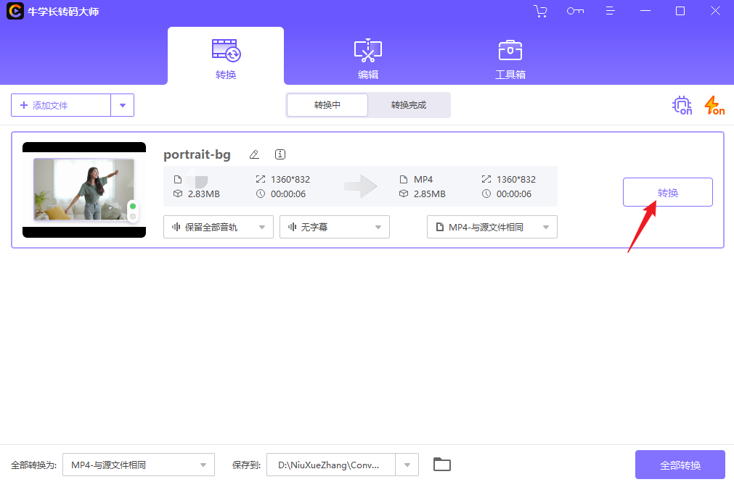Click the pencil rename icon beside portrait-bg
The width and height of the screenshot is (734, 482).
coord(254,154)
